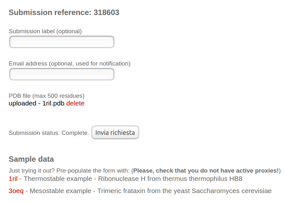Select the submission number 318603
The height and width of the screenshot is (202, 285).
106,13
